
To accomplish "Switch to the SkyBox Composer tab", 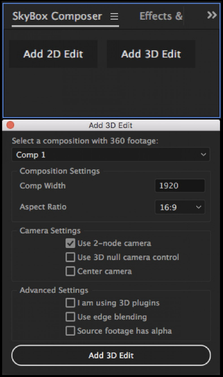I will (57, 16).
